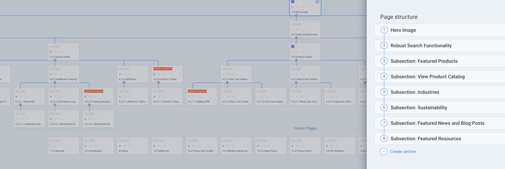The height and width of the screenshot is (169, 505).
Task: Select the 17.0 Privacy Policy card
Action: coord(305,146)
